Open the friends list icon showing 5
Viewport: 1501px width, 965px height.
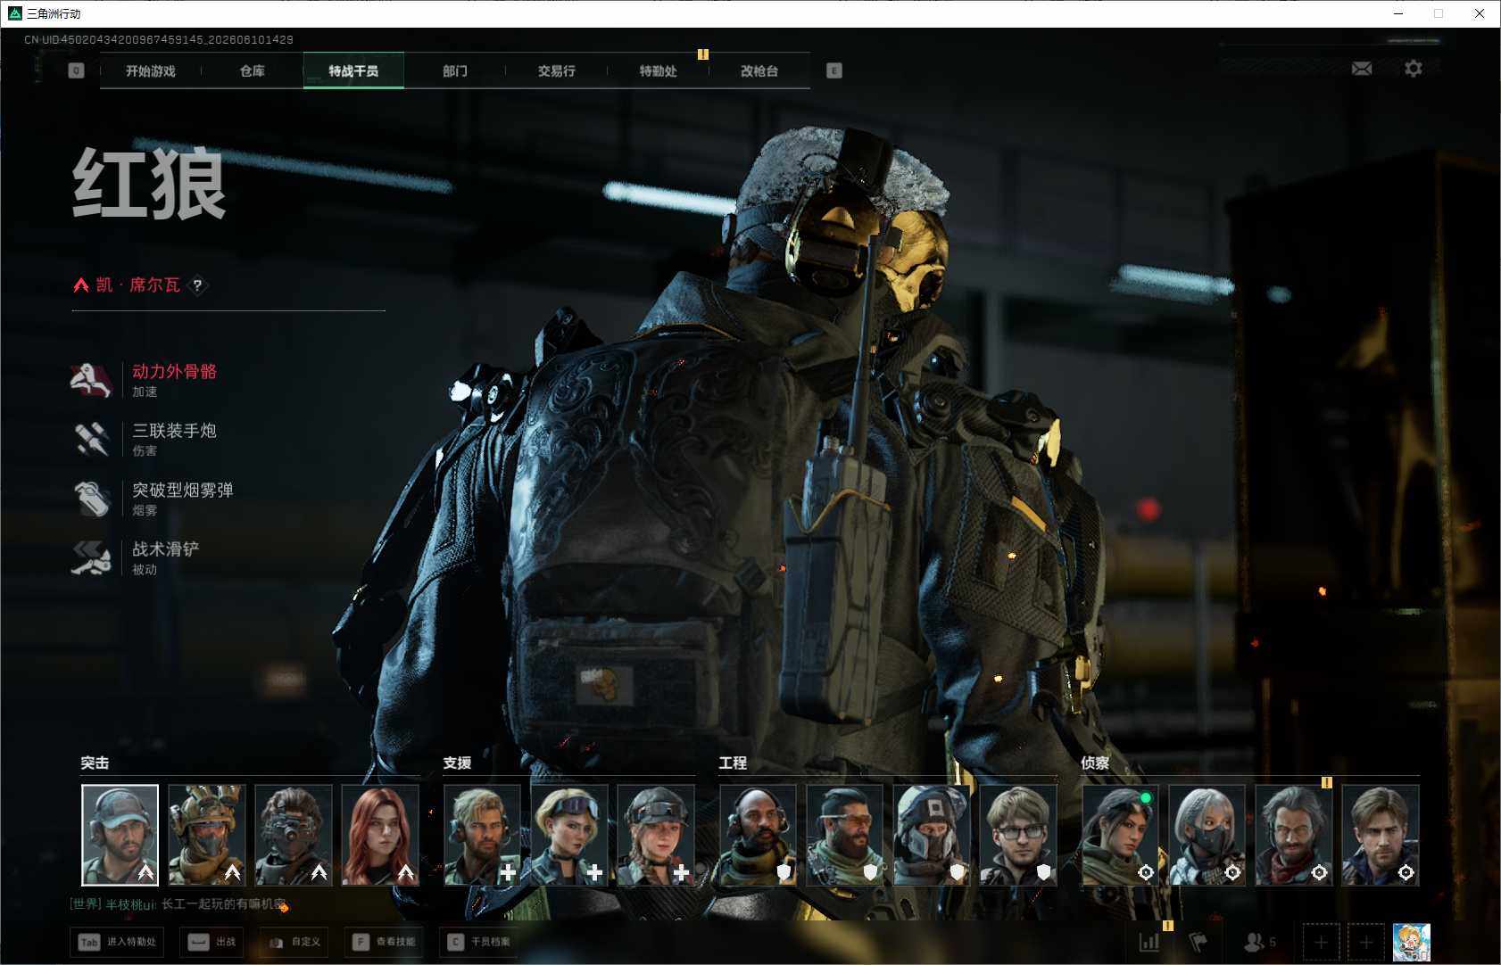click(x=1260, y=942)
